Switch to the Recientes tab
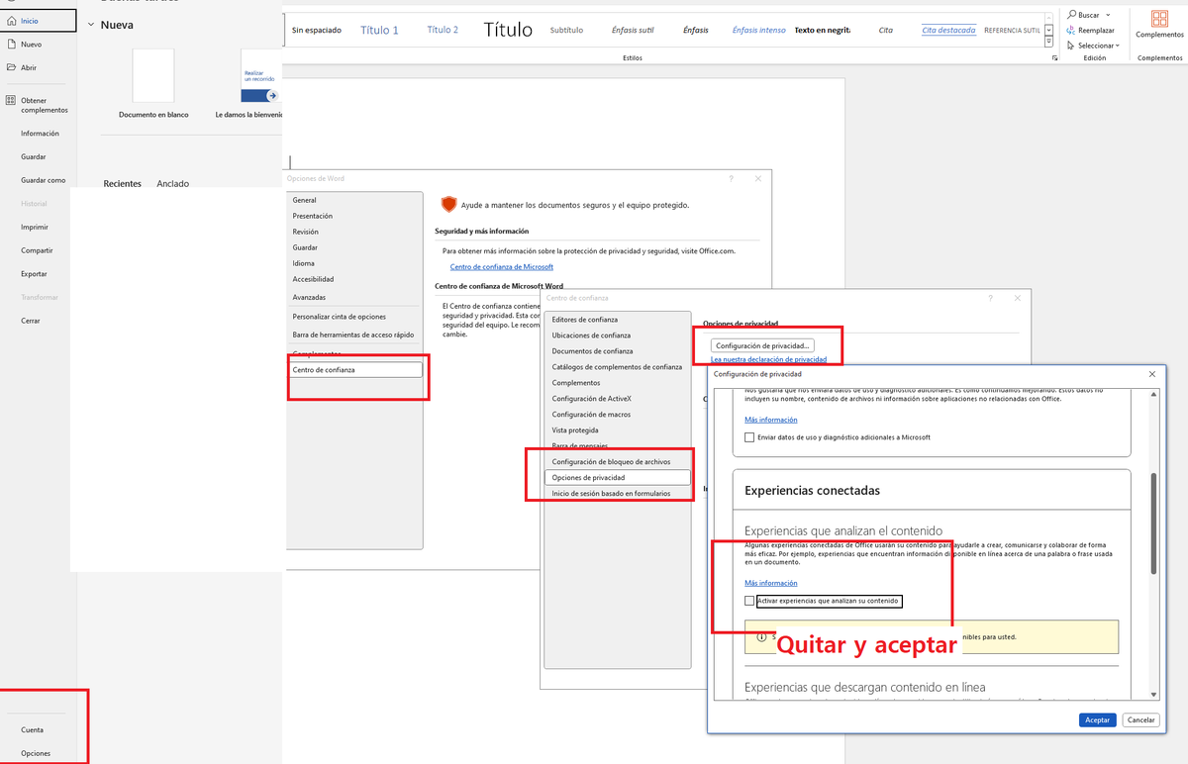The height and width of the screenshot is (764, 1188). coord(123,183)
